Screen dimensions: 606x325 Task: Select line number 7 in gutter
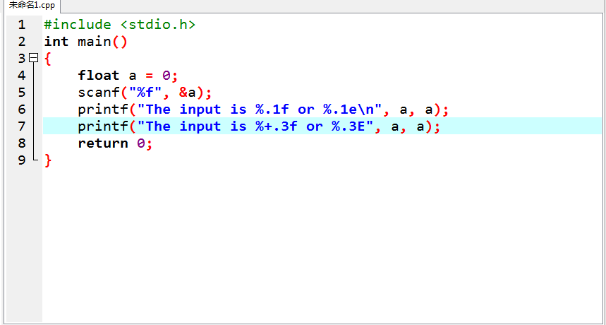pyautogui.click(x=22, y=126)
